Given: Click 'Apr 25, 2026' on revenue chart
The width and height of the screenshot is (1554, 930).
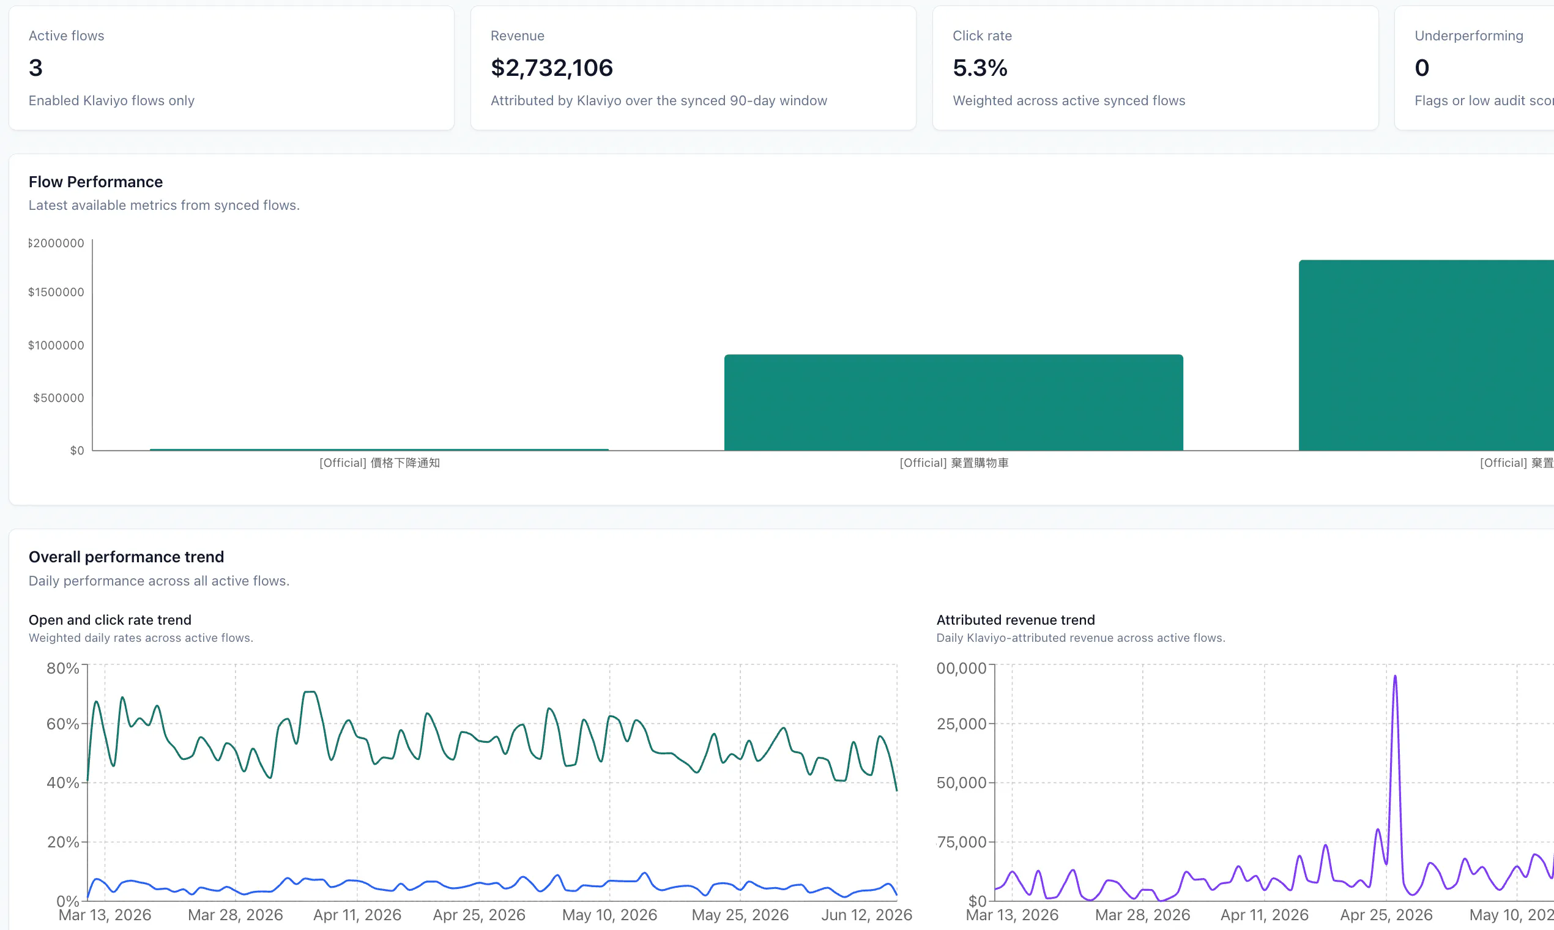Looking at the screenshot, I should pos(1386,915).
